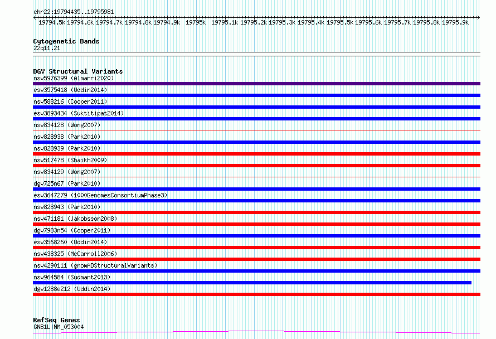Image resolution: width=496 pixels, height=339 pixels.
Task: Click the nsv471181 (Jakobsson2008) label
Action: (75, 219)
